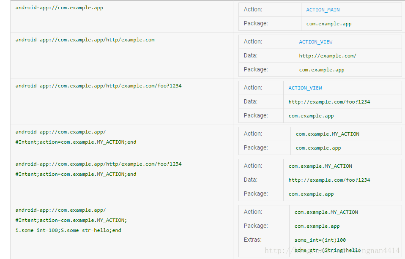
Task: Click the ACTION_MAIN link
Action: coord(323,10)
